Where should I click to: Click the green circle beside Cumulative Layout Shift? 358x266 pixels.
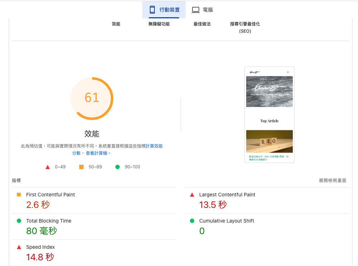tap(192, 221)
